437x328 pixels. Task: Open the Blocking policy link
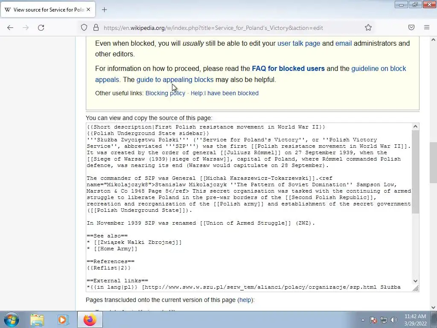point(165,93)
